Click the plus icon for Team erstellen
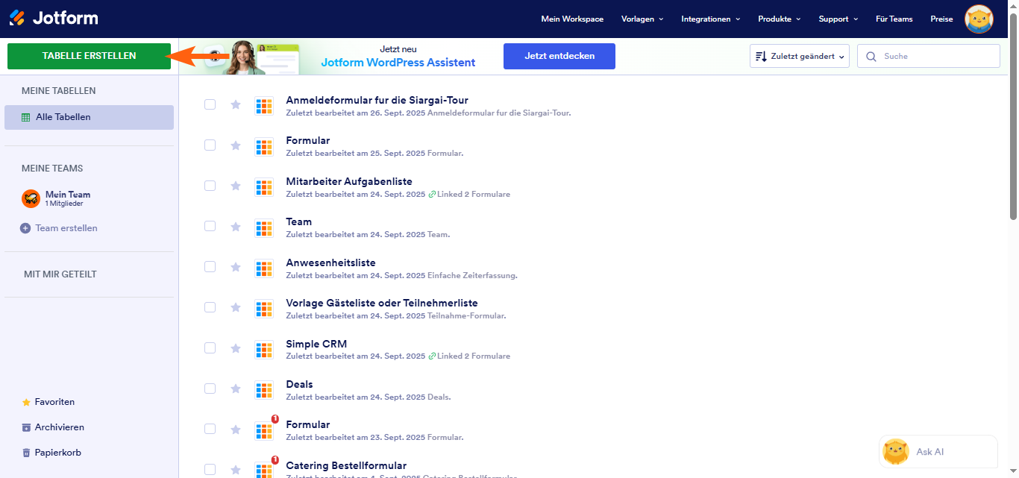 click(25, 228)
